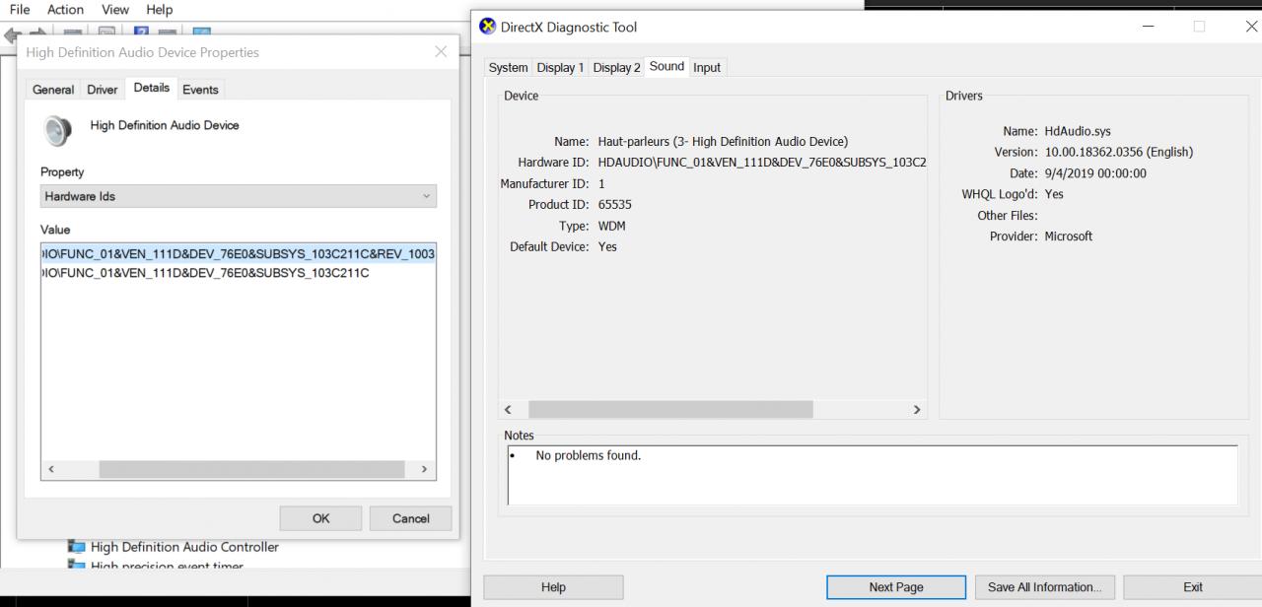Open the Action menu in Device Manager
The height and width of the screenshot is (607, 1262).
[x=65, y=10]
